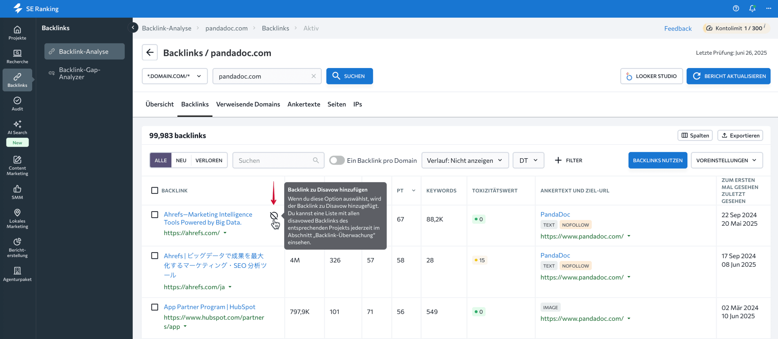The image size is (778, 339).
Task: Click the toxicity value 15 badge
Action: (480, 260)
